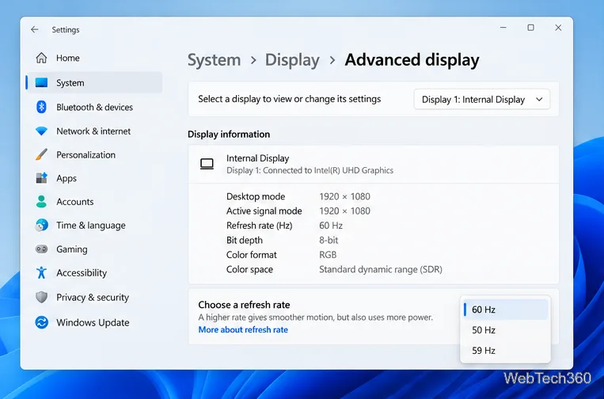
Task: Click the Privacy shield icon
Action: 41,297
